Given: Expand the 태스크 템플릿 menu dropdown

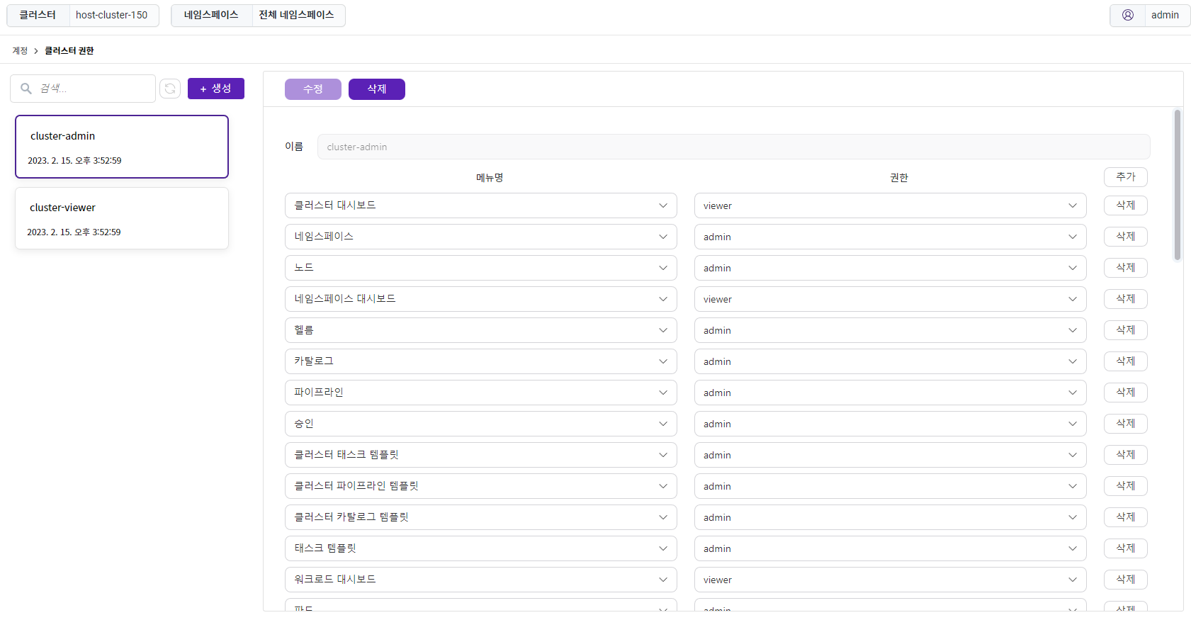Looking at the screenshot, I should (481, 548).
